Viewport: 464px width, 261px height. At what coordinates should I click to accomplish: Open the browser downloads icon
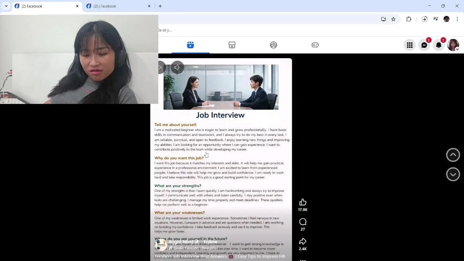(x=424, y=19)
